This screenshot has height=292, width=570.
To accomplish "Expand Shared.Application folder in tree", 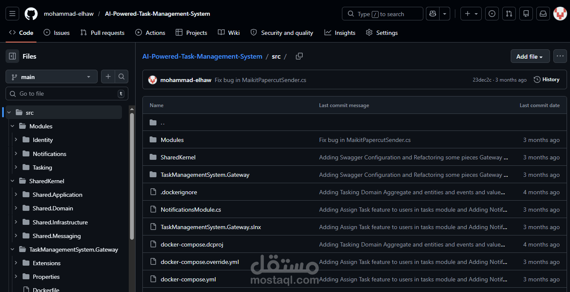I will tap(16, 195).
